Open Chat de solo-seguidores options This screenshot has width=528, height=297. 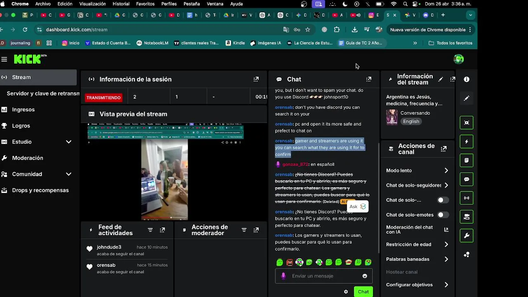417,185
